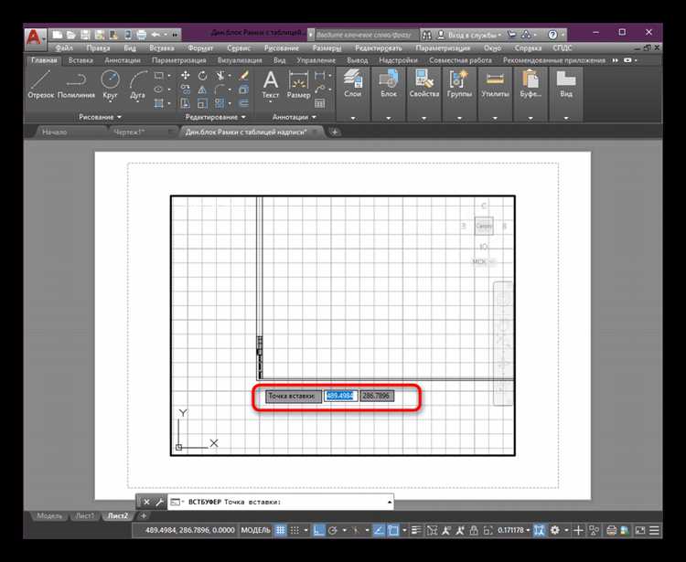Expand the Рисование panel dropdown

(101, 117)
